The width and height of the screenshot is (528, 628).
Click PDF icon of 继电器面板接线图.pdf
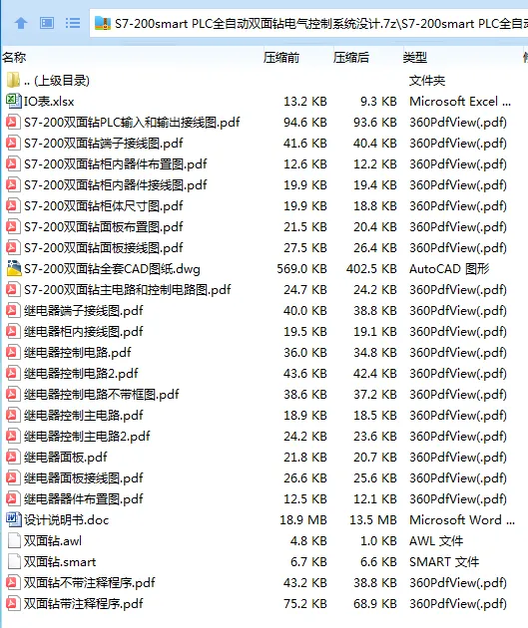click(13, 477)
